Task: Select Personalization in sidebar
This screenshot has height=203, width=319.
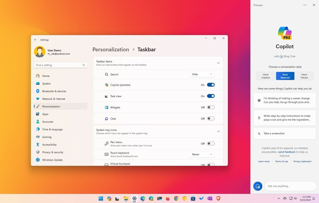Action: click(61, 106)
